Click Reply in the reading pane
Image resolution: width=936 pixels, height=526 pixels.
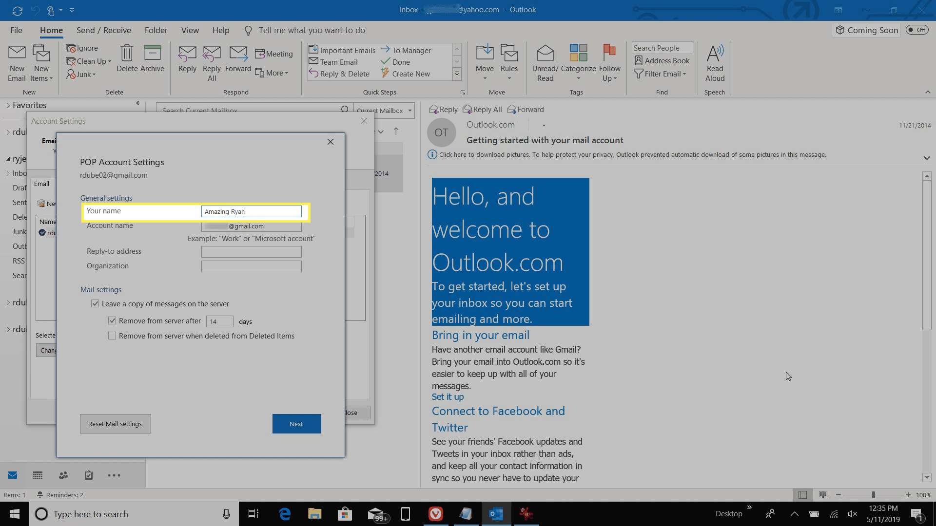click(443, 110)
